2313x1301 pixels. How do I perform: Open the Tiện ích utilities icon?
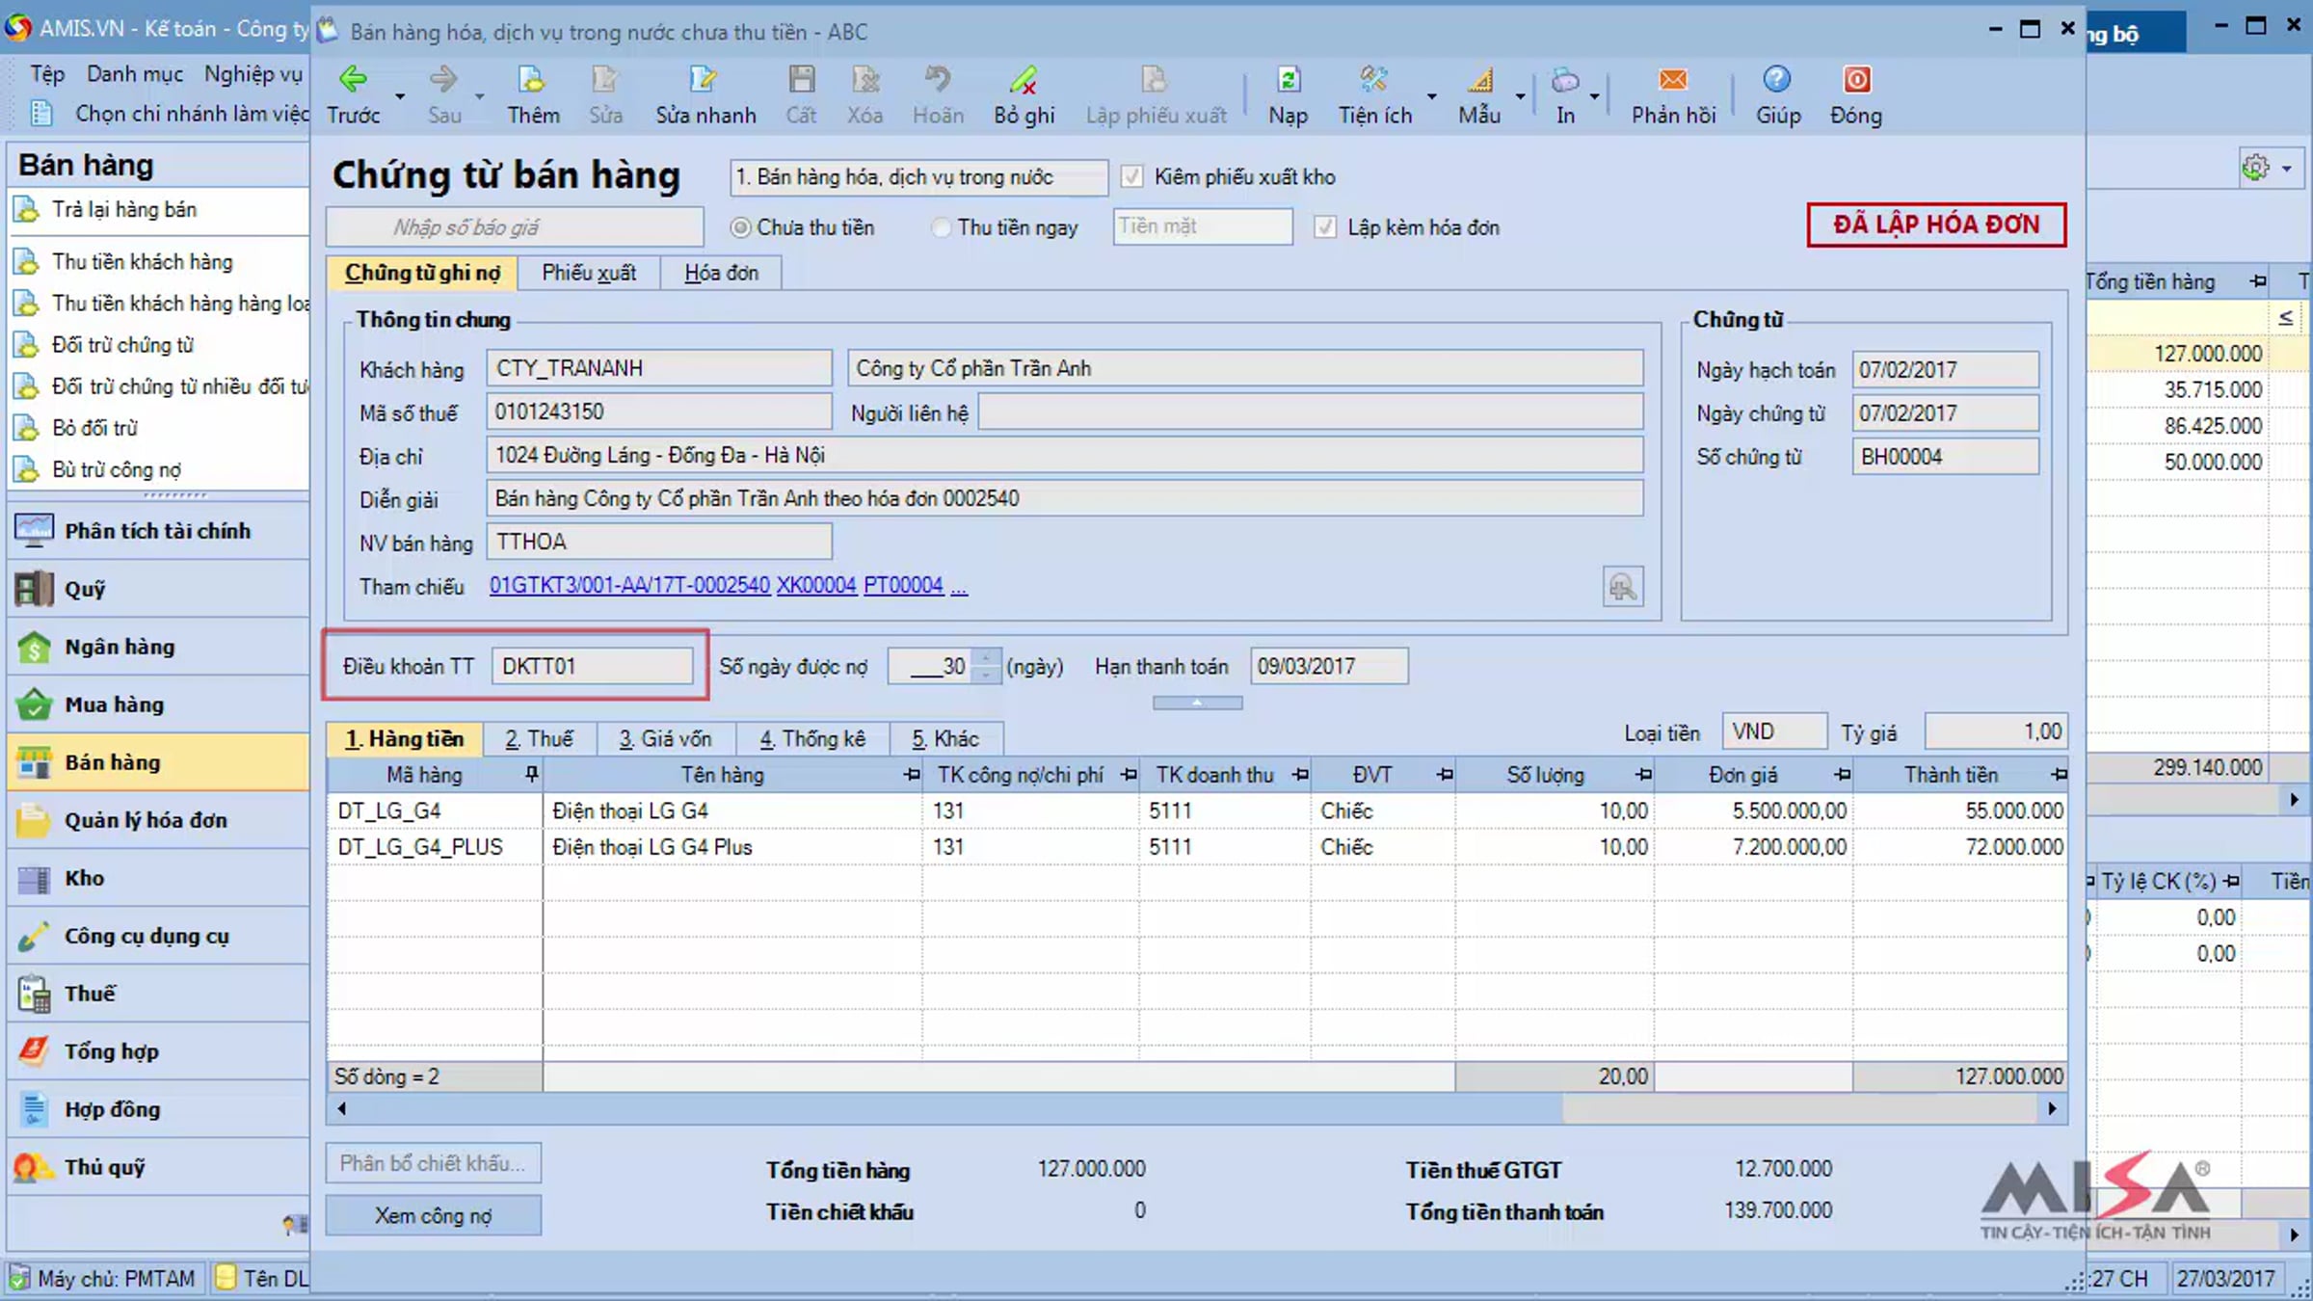point(1374,80)
